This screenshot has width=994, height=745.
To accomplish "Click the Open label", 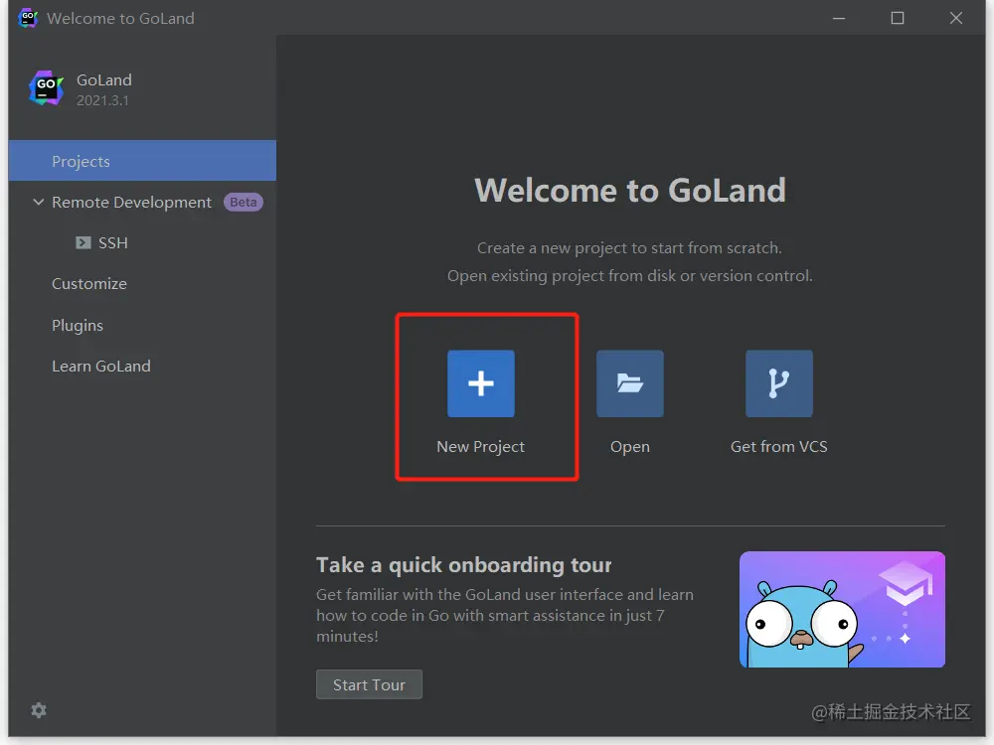I will coord(629,447).
